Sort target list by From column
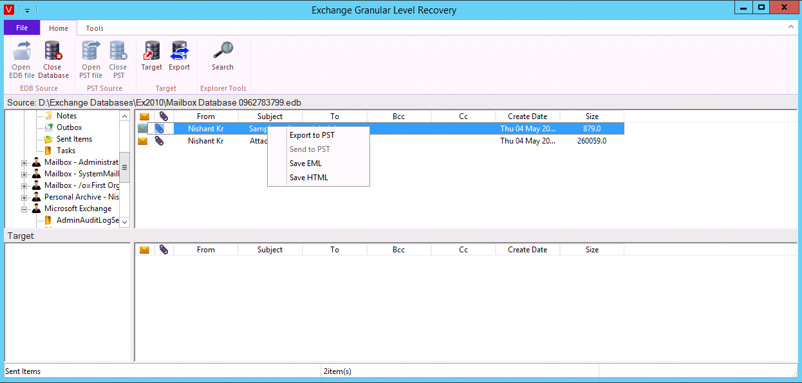802x383 pixels. tap(206, 250)
